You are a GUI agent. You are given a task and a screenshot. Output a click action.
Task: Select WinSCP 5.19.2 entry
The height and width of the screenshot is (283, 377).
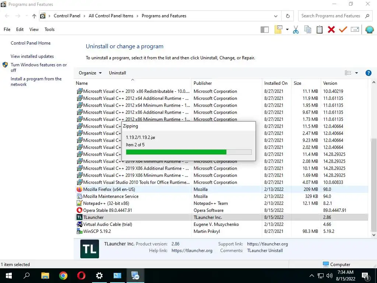[x=222, y=231]
